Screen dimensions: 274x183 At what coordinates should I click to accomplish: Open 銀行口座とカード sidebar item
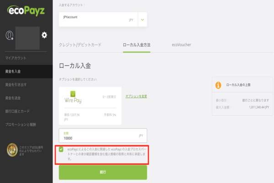17,111
